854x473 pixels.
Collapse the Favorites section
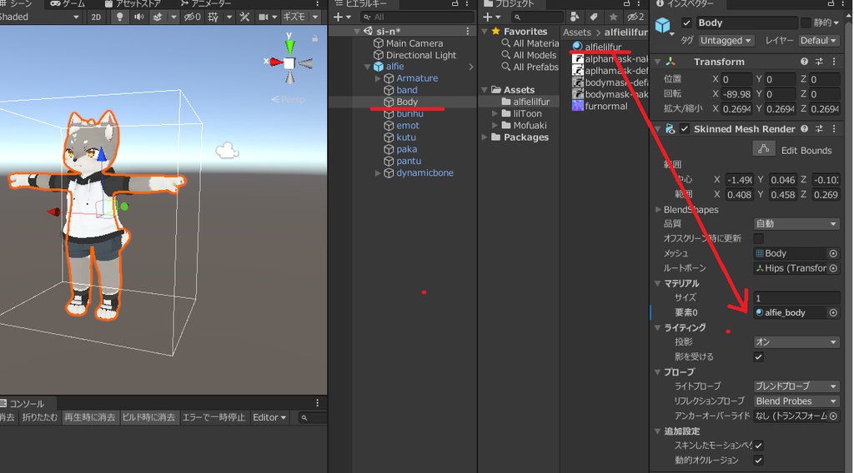point(485,32)
